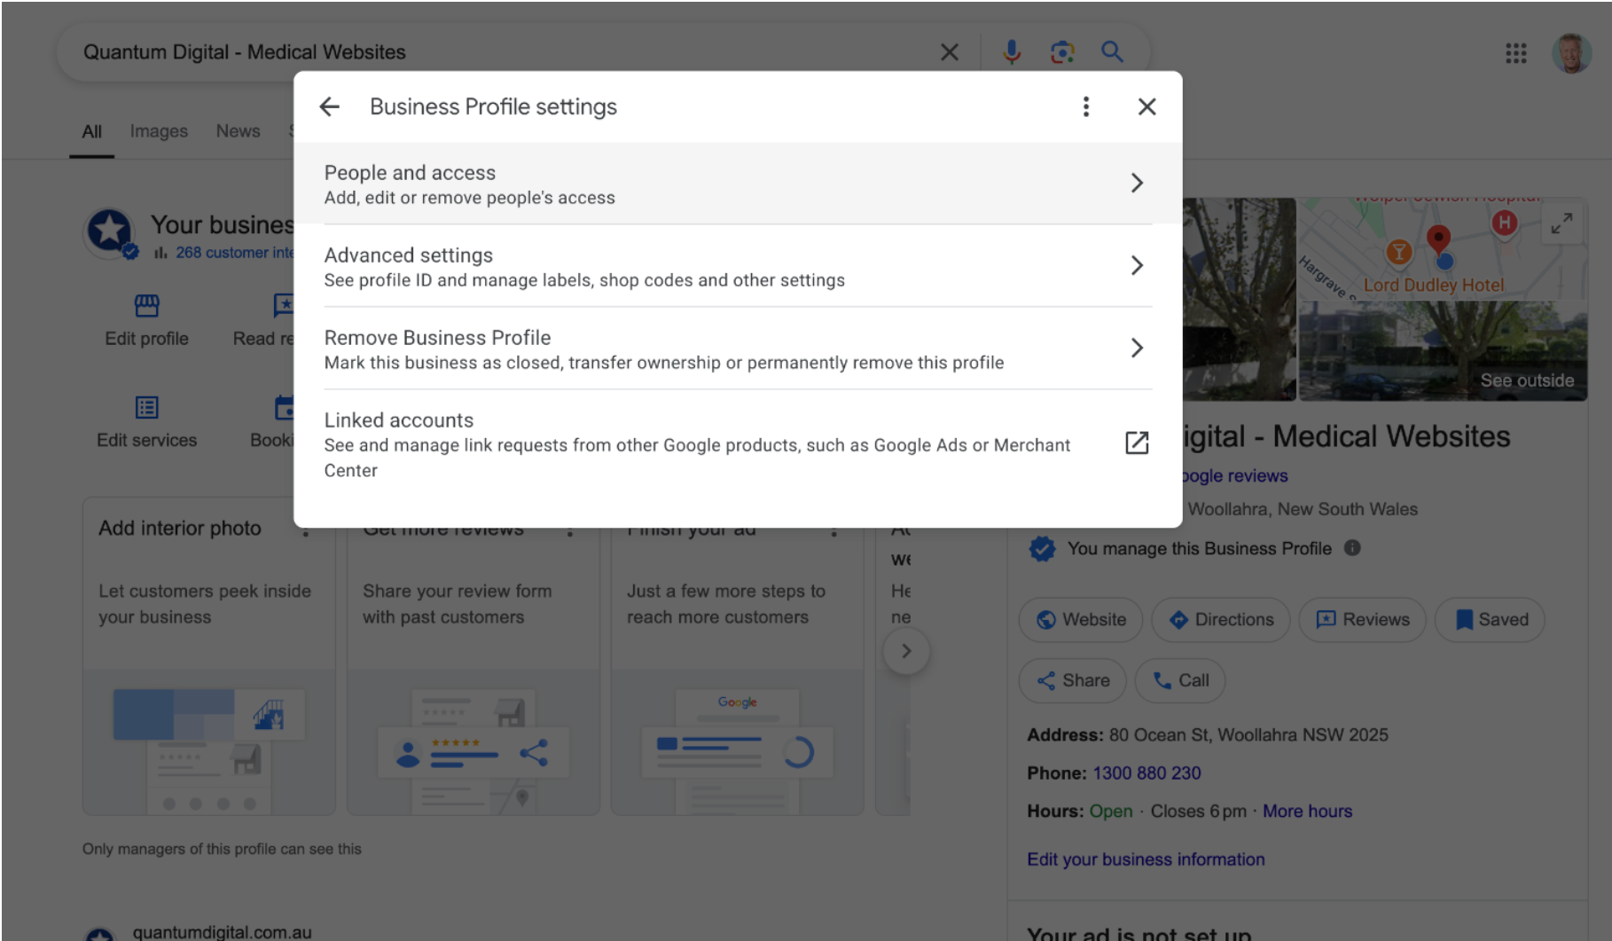
Task: Expand the map to full view
Action: [x=1561, y=223]
